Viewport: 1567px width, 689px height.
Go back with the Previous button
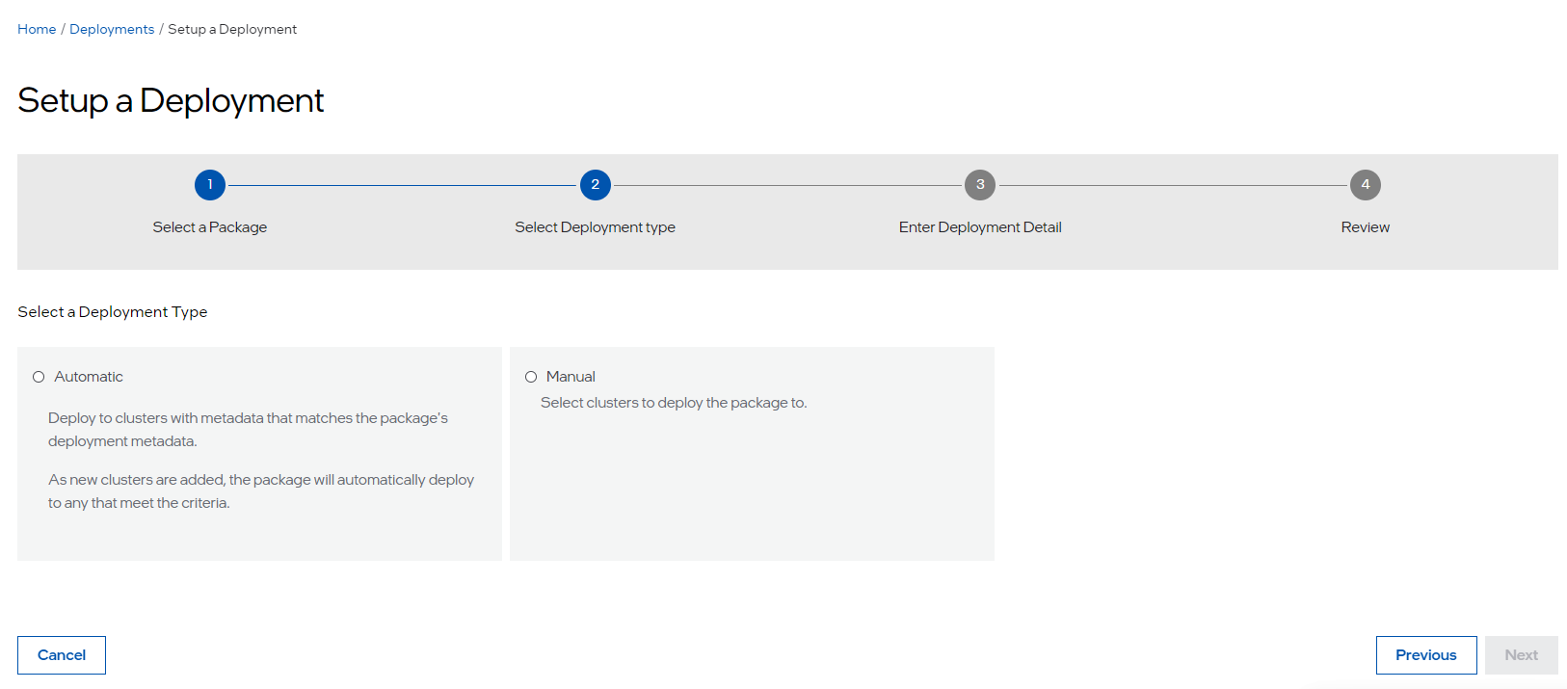pos(1425,655)
